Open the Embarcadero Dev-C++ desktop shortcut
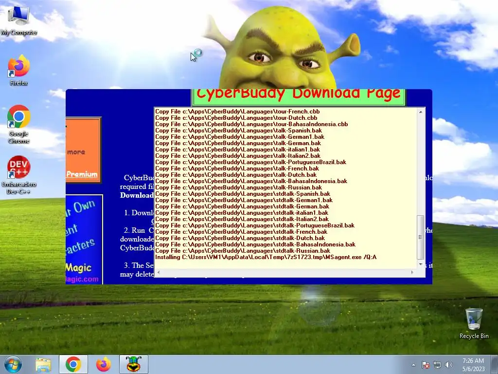 (x=19, y=175)
